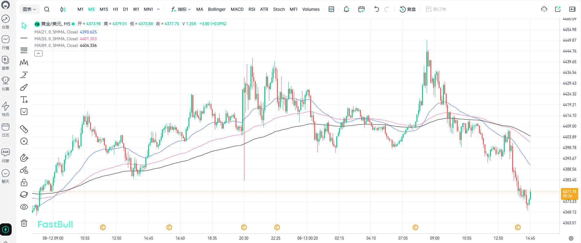Add the ATR indicator
The image size is (581, 243).
click(264, 9)
